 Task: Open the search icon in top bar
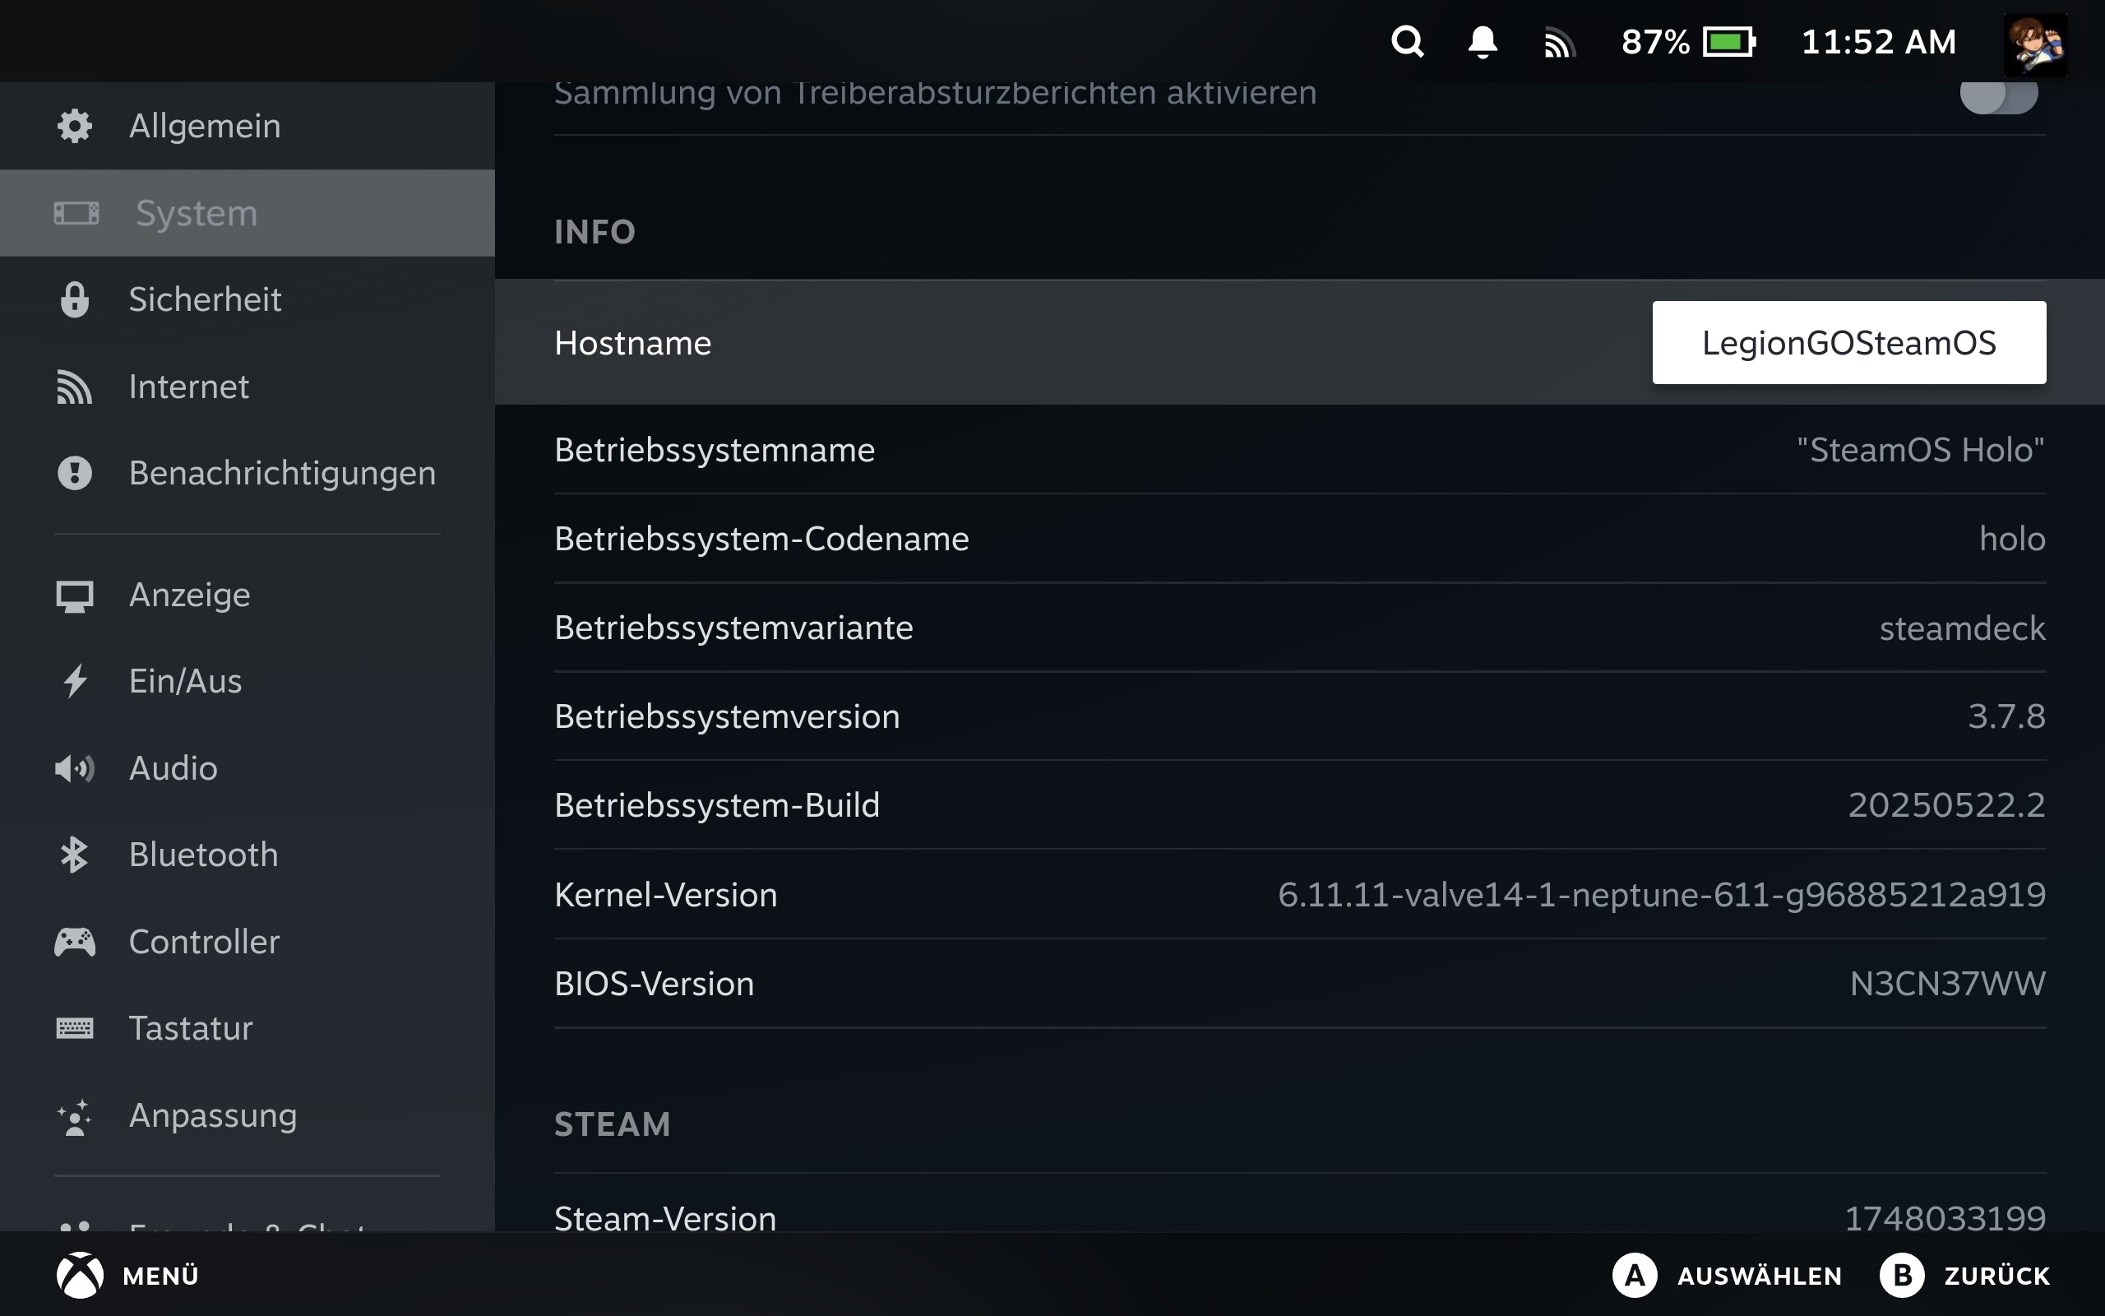point(1407,42)
